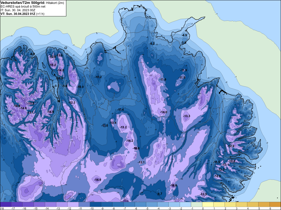281x210 pixels.
Task: Select the -5.6 temperature label
Action: pos(65,86)
